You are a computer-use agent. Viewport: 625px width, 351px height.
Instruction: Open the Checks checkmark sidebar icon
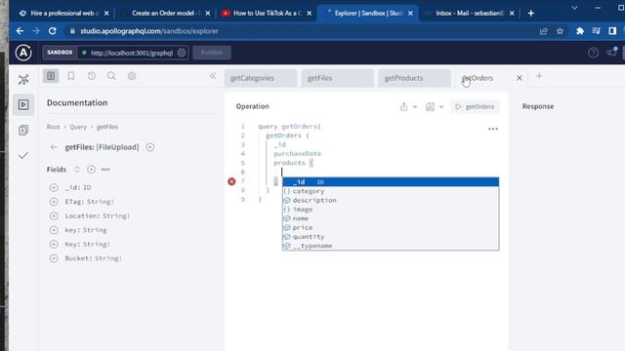point(23,155)
